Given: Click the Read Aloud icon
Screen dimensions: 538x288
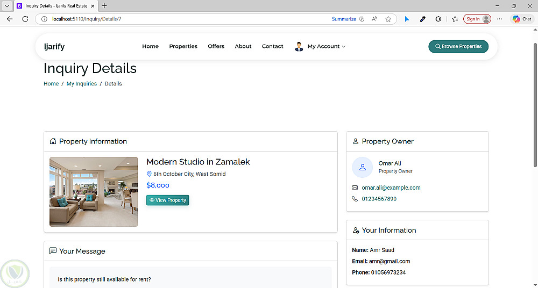Looking at the screenshot, I should 374,19.
